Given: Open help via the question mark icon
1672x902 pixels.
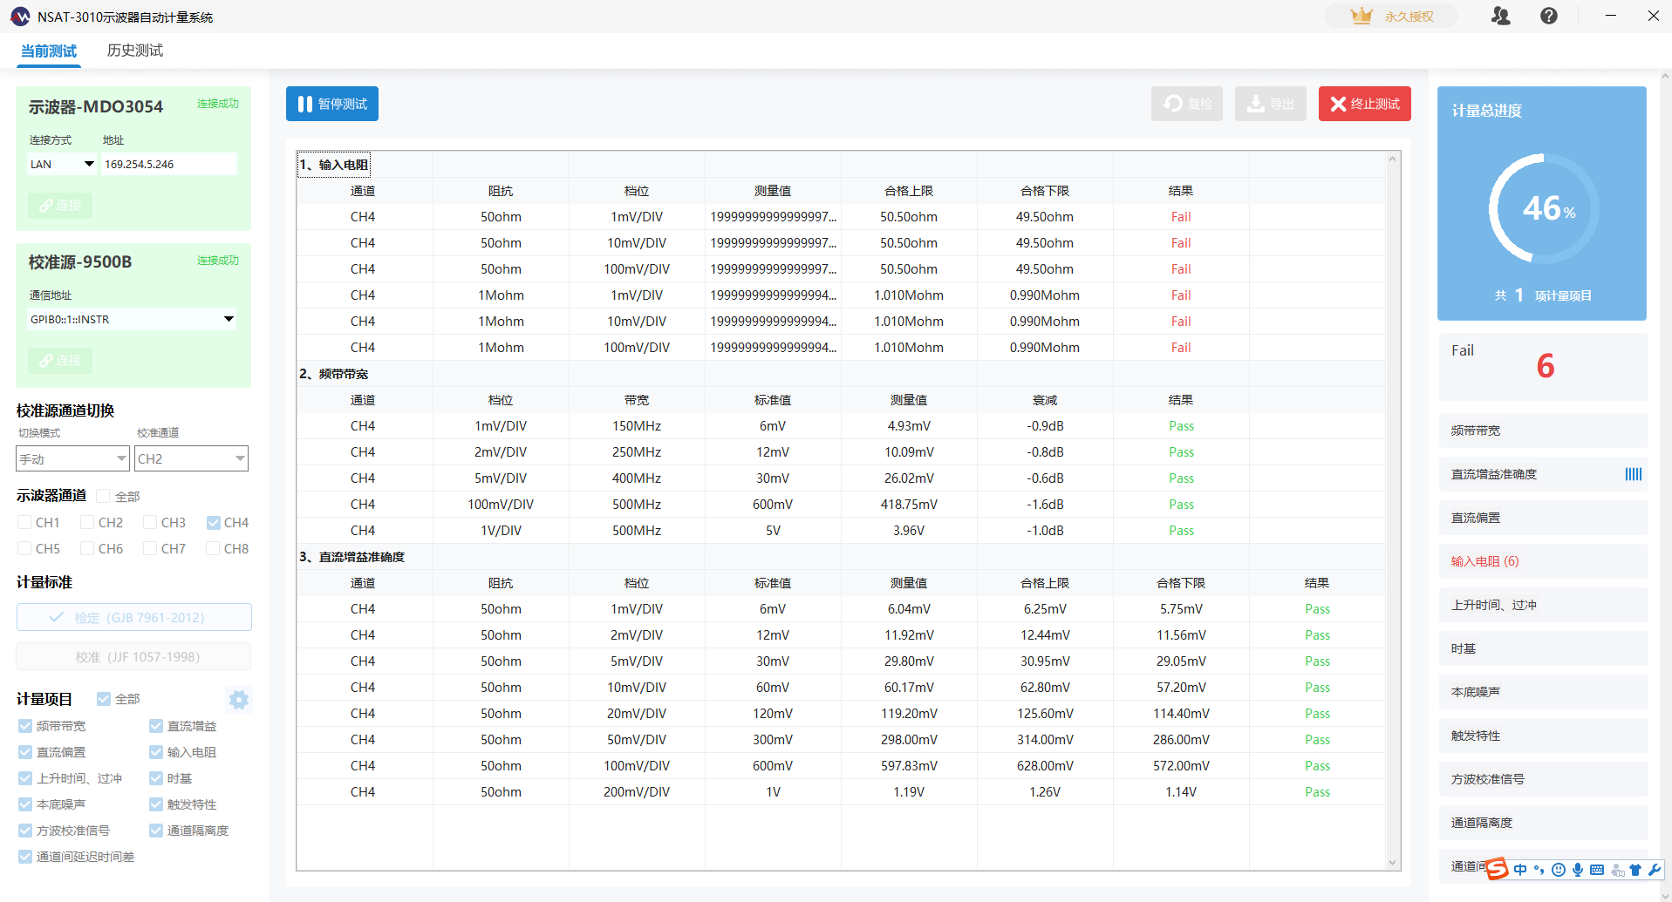Looking at the screenshot, I should [1548, 16].
